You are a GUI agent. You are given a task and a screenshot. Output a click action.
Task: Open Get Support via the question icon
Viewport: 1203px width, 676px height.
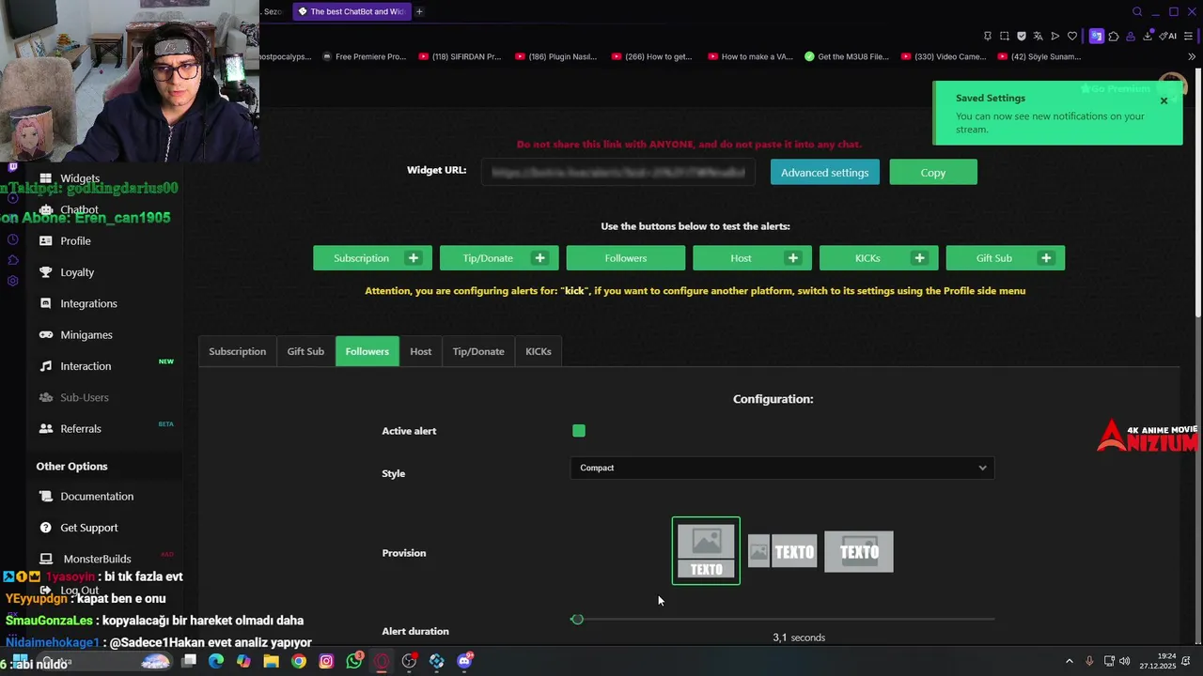46,528
